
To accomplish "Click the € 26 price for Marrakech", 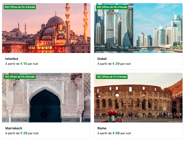I will point(24,133).
